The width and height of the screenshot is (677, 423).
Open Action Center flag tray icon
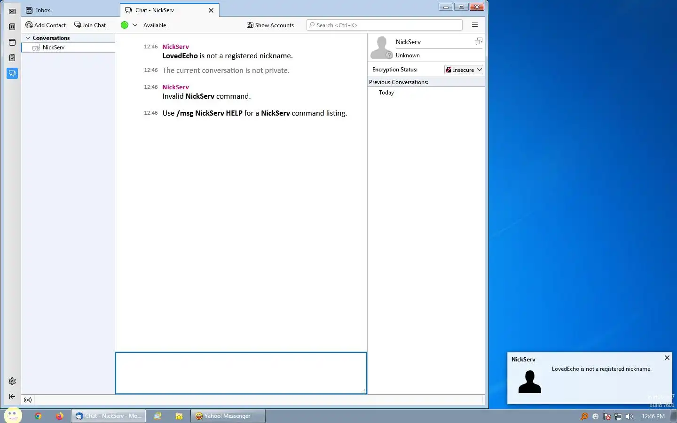point(607,416)
